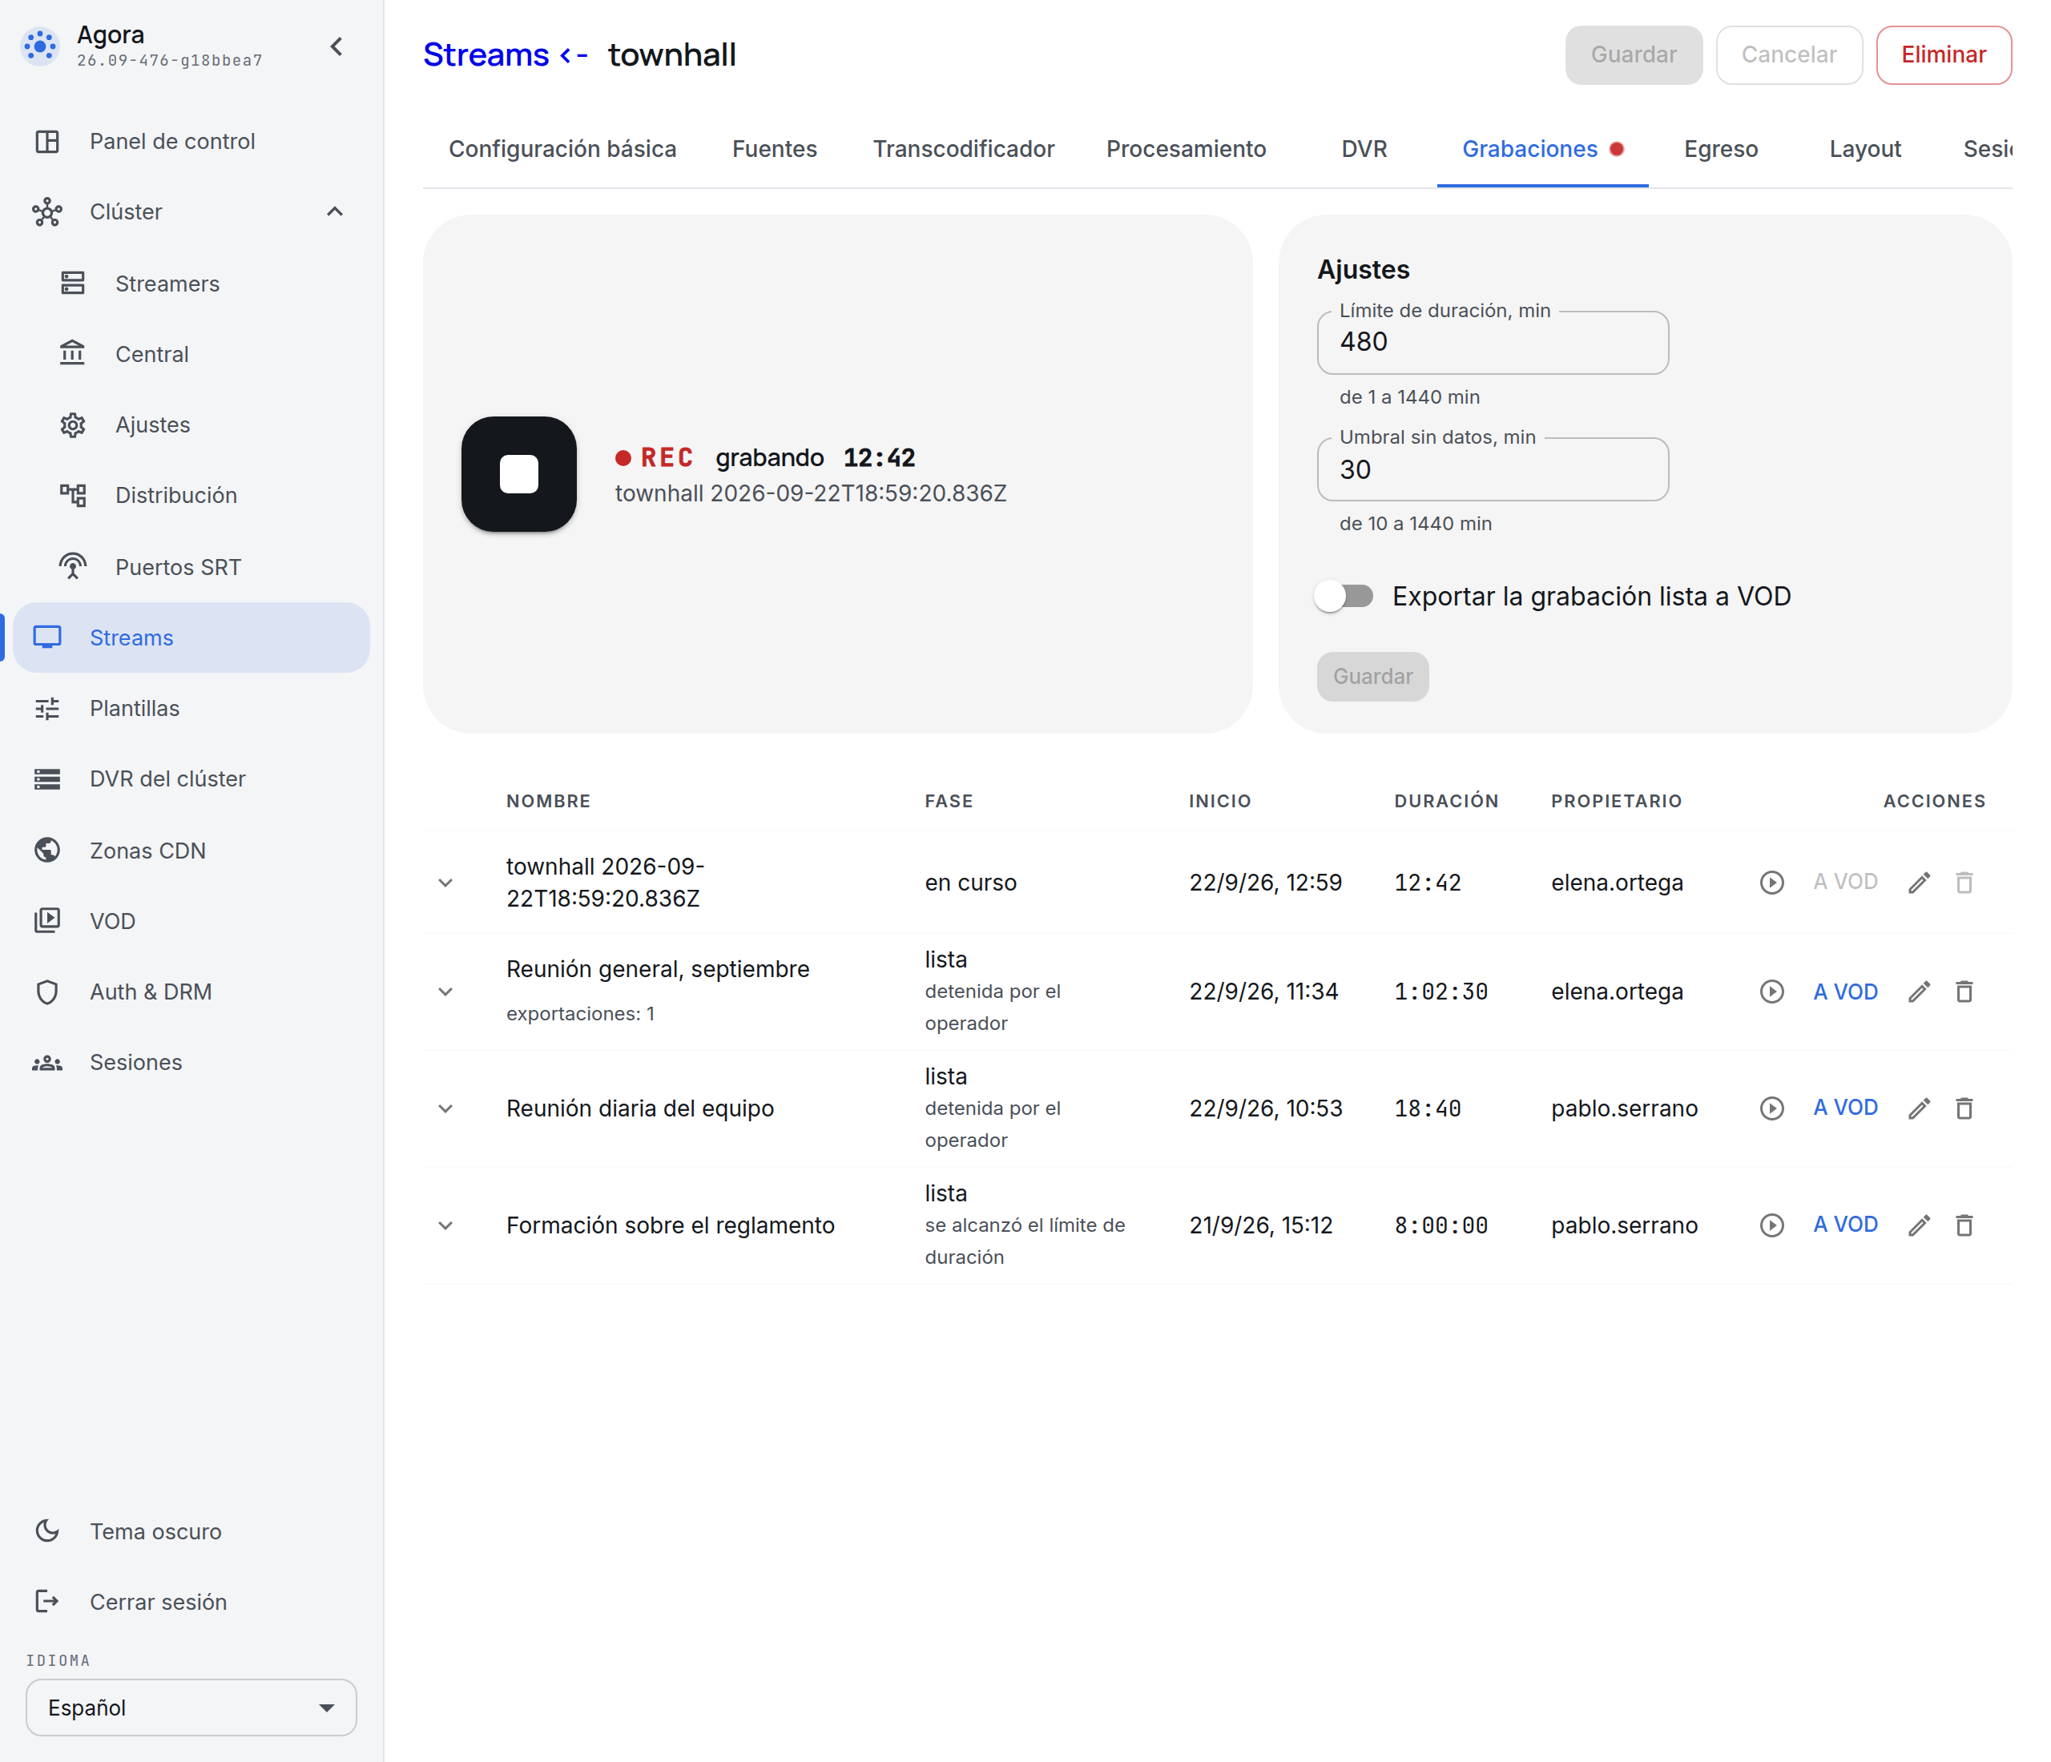Open Auth & DRM settings
The width and height of the screenshot is (2051, 1762).
pyautogui.click(x=192, y=992)
